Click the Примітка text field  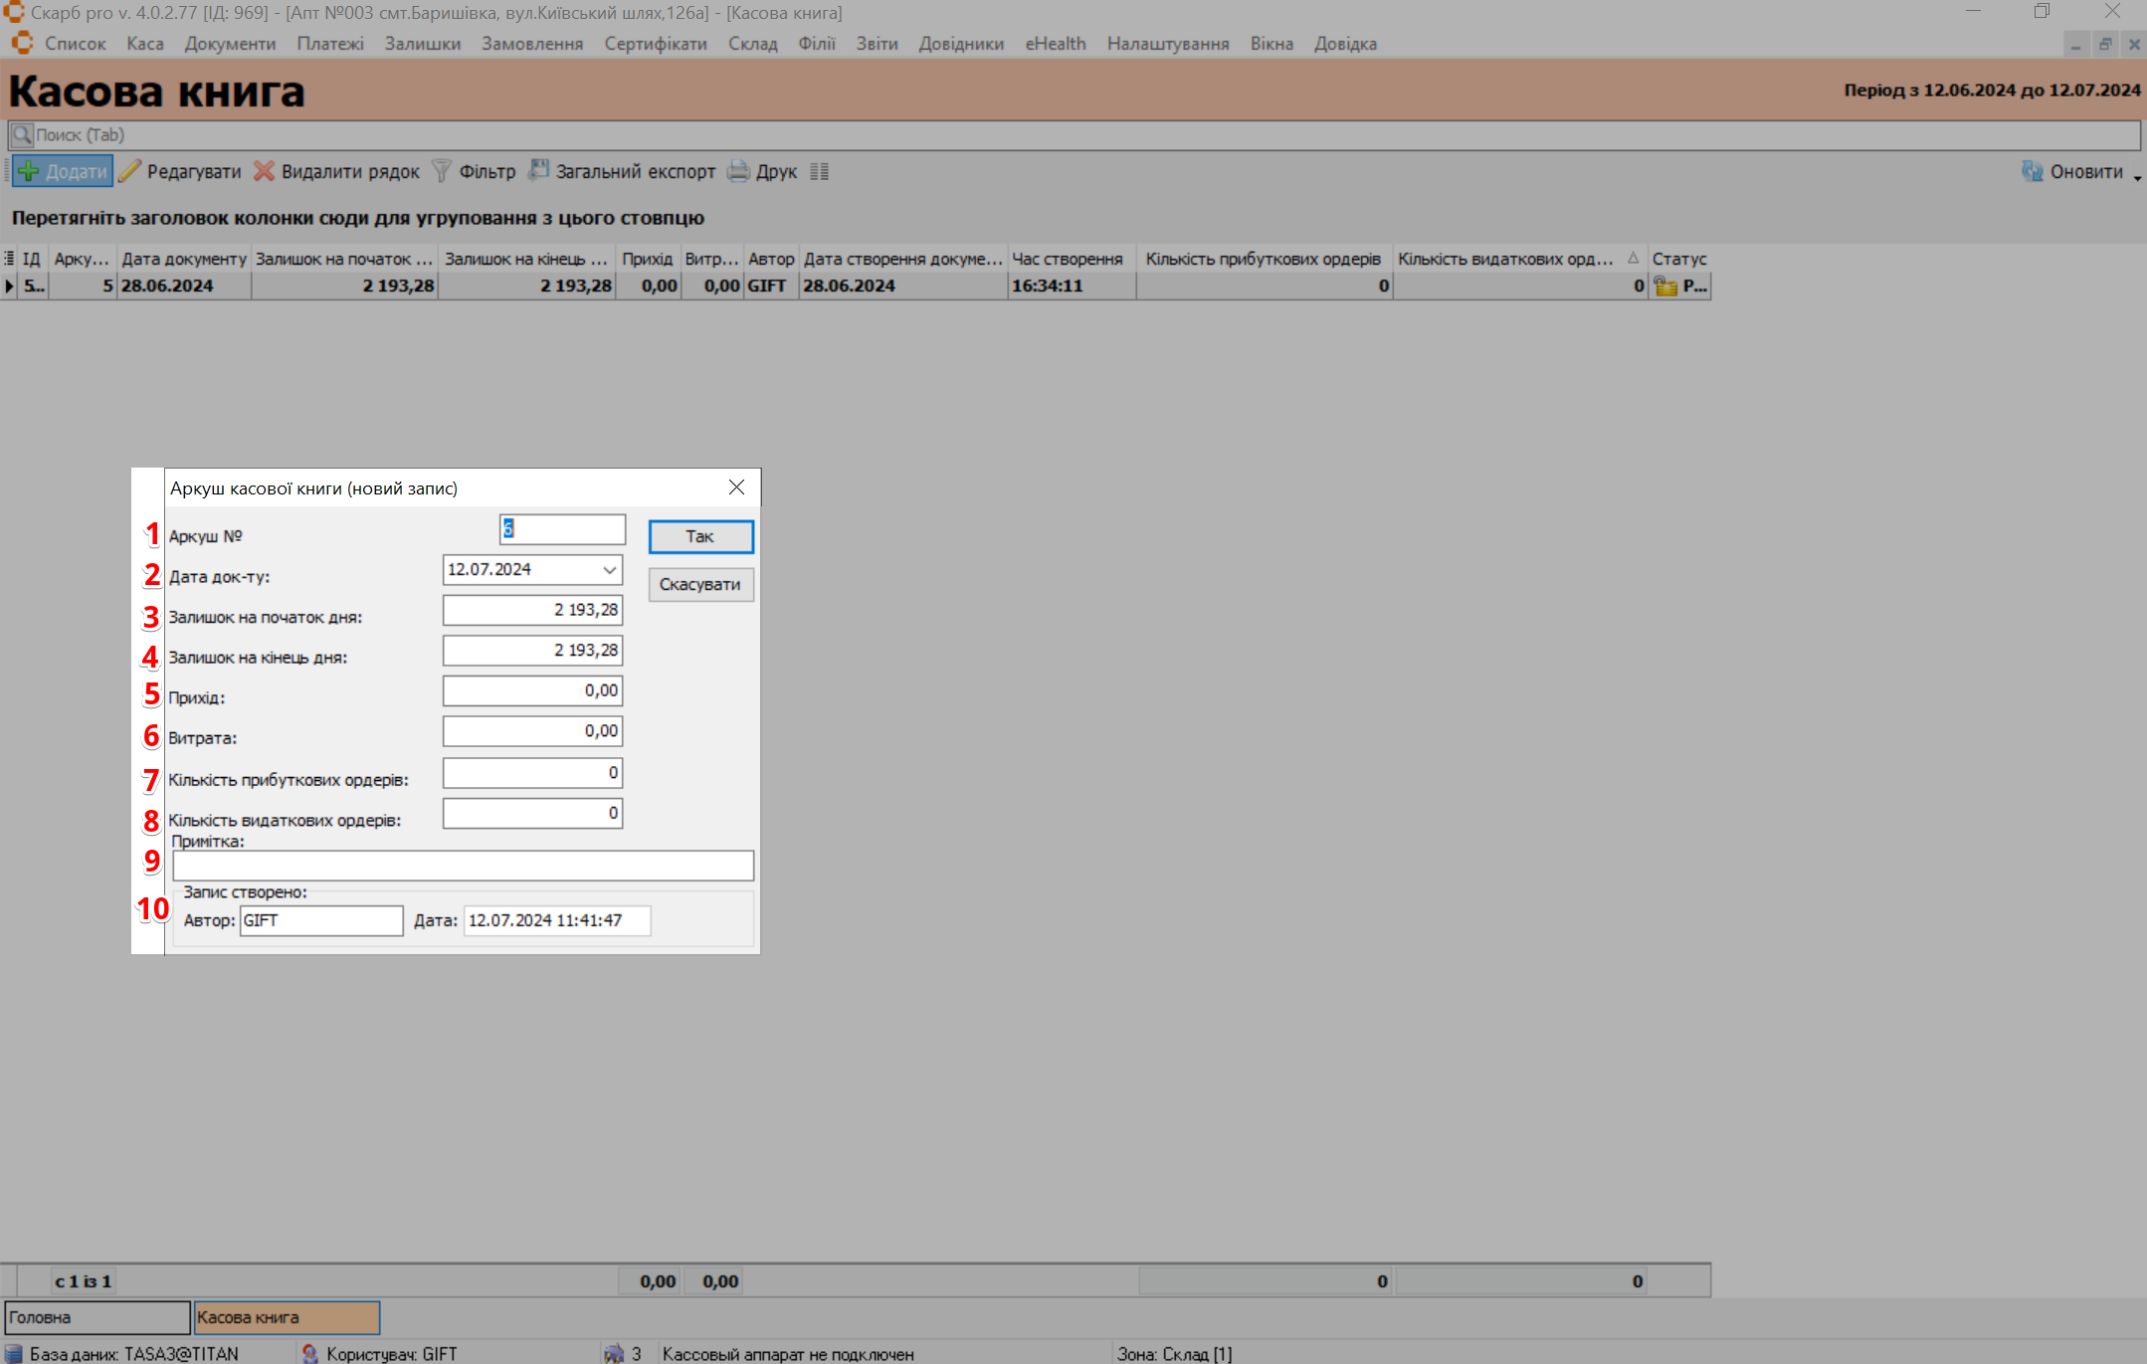click(463, 866)
